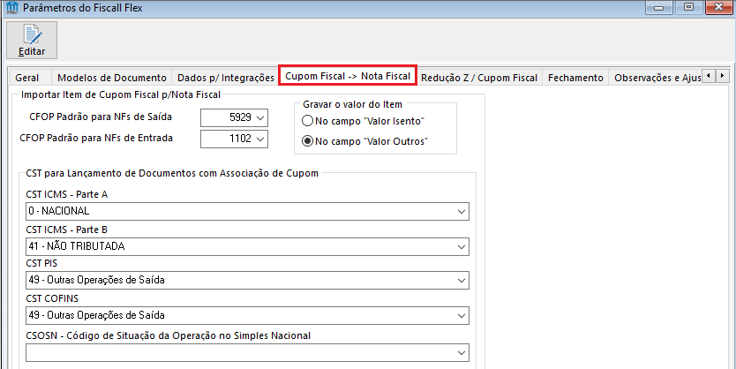
Task: Open the CSOSN Simples Nacional dropdown arrow
Action: click(x=462, y=353)
